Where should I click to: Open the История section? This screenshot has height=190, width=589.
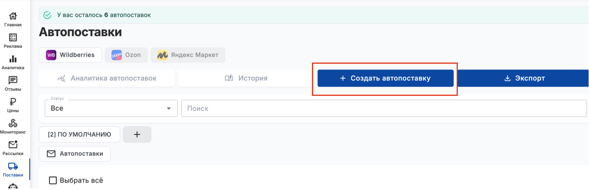pos(246,78)
